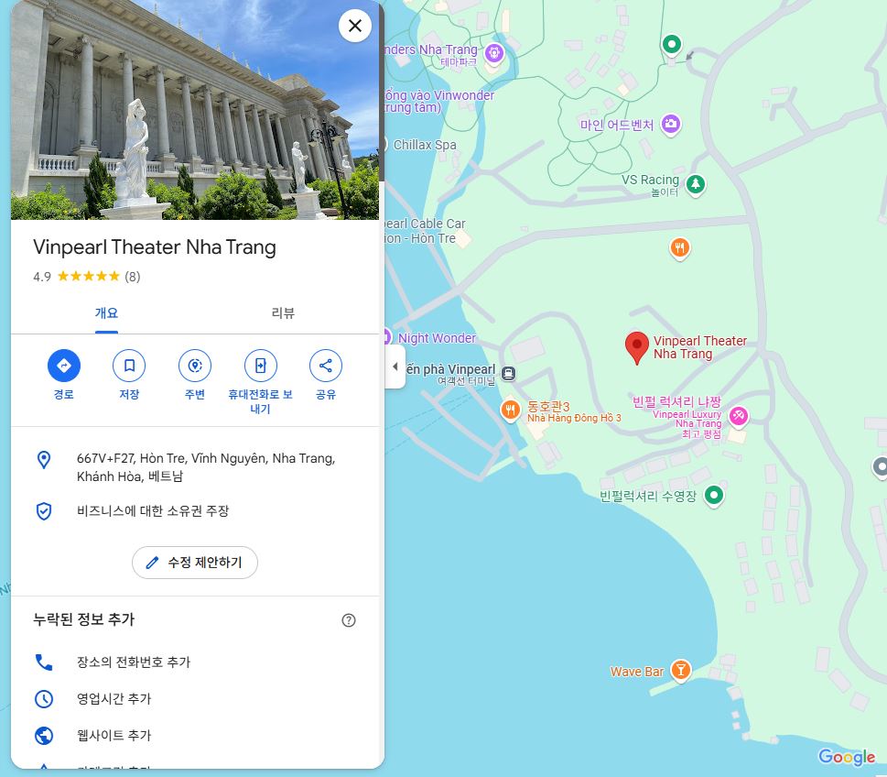Image resolution: width=887 pixels, height=777 pixels.
Task: Switch to the 리뷰 tab
Action: pos(283,313)
